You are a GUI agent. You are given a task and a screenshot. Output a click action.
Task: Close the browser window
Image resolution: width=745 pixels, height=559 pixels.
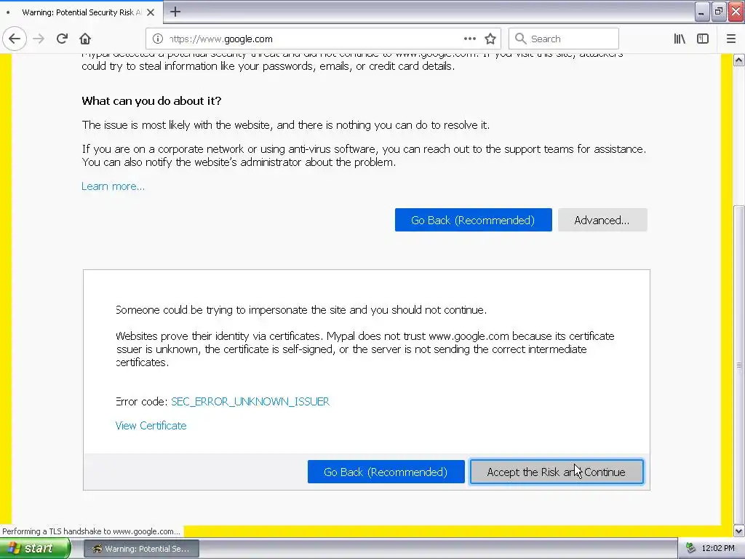pyautogui.click(x=736, y=12)
